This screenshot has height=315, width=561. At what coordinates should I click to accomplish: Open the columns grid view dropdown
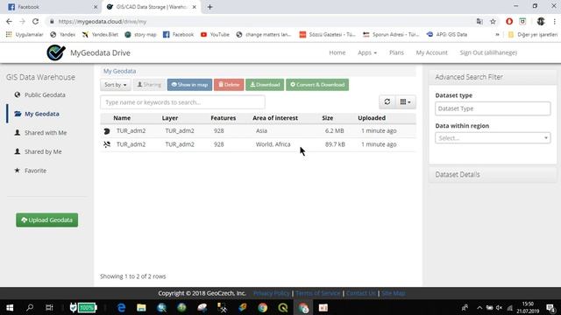[405, 102]
